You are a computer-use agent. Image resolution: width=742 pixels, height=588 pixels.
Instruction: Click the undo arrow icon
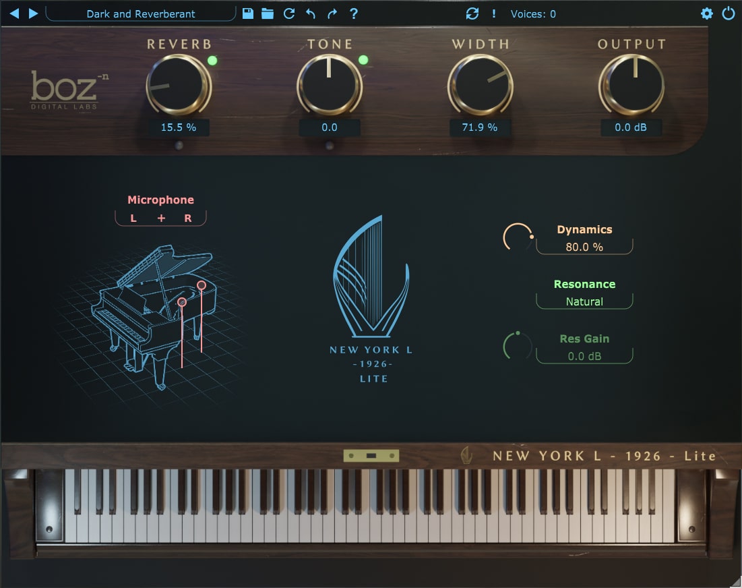click(310, 13)
